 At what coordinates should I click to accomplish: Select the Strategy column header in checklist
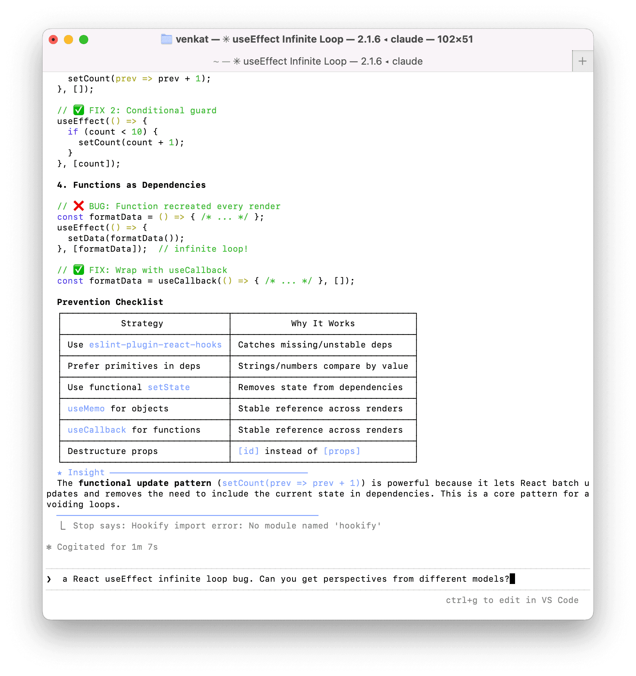click(x=143, y=324)
